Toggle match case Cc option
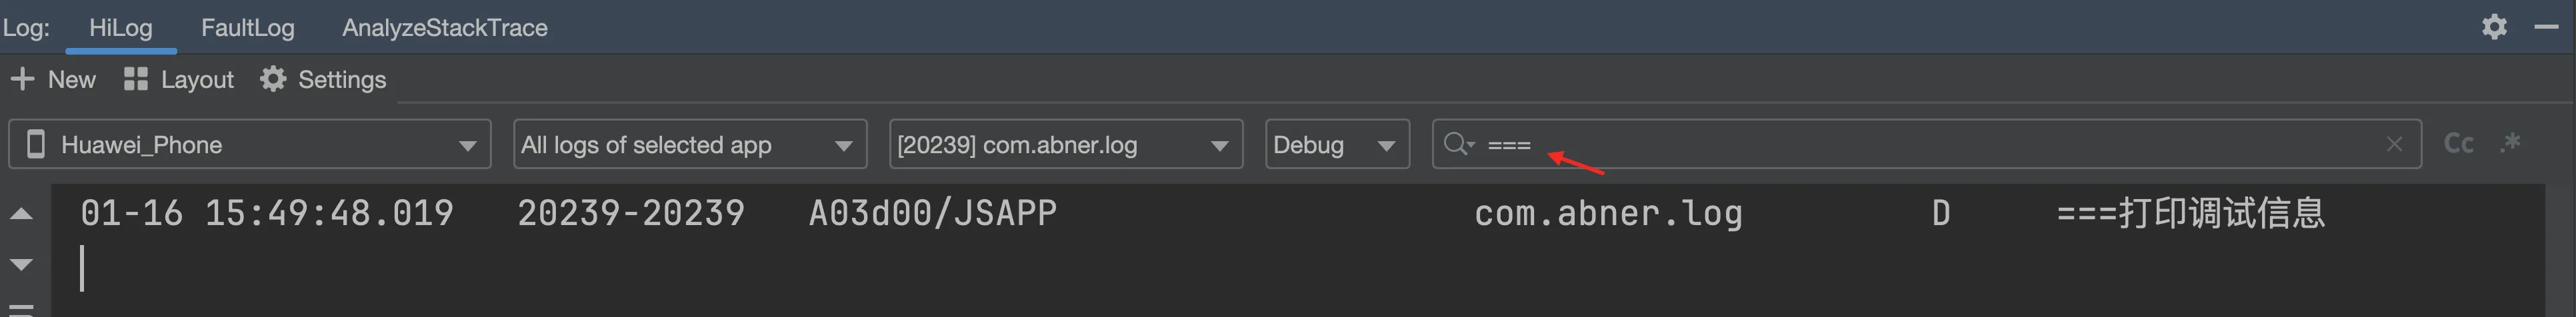The width and height of the screenshot is (2576, 317). click(x=2458, y=144)
